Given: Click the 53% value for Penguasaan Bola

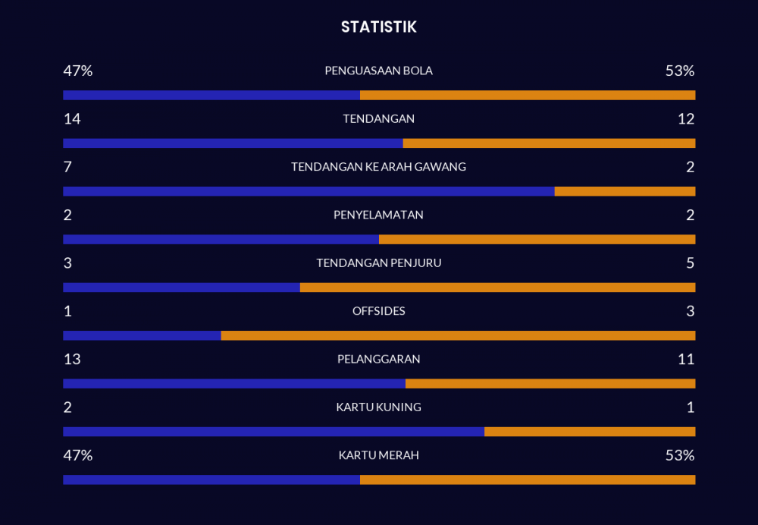Looking at the screenshot, I should [x=679, y=71].
